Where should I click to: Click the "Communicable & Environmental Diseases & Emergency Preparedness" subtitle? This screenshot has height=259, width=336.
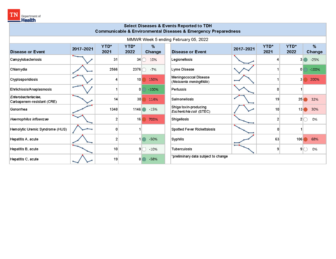point(168,31)
